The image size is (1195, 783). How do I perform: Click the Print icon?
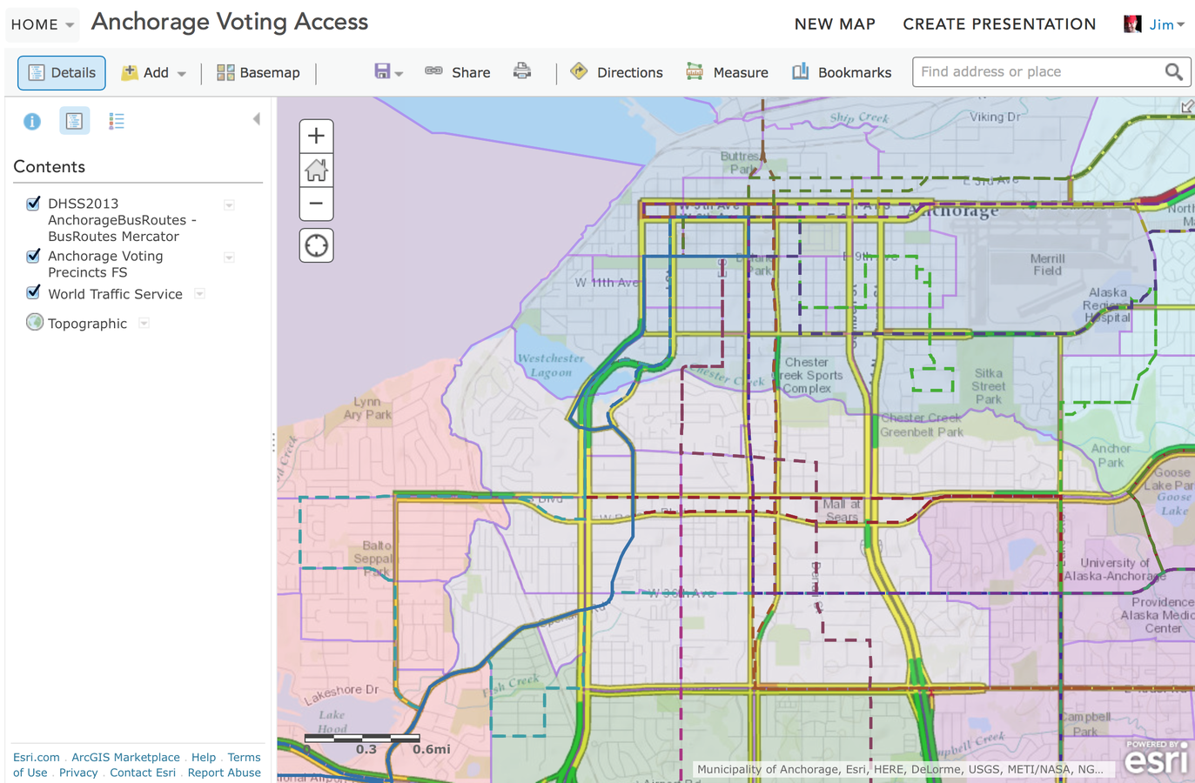[x=522, y=71]
